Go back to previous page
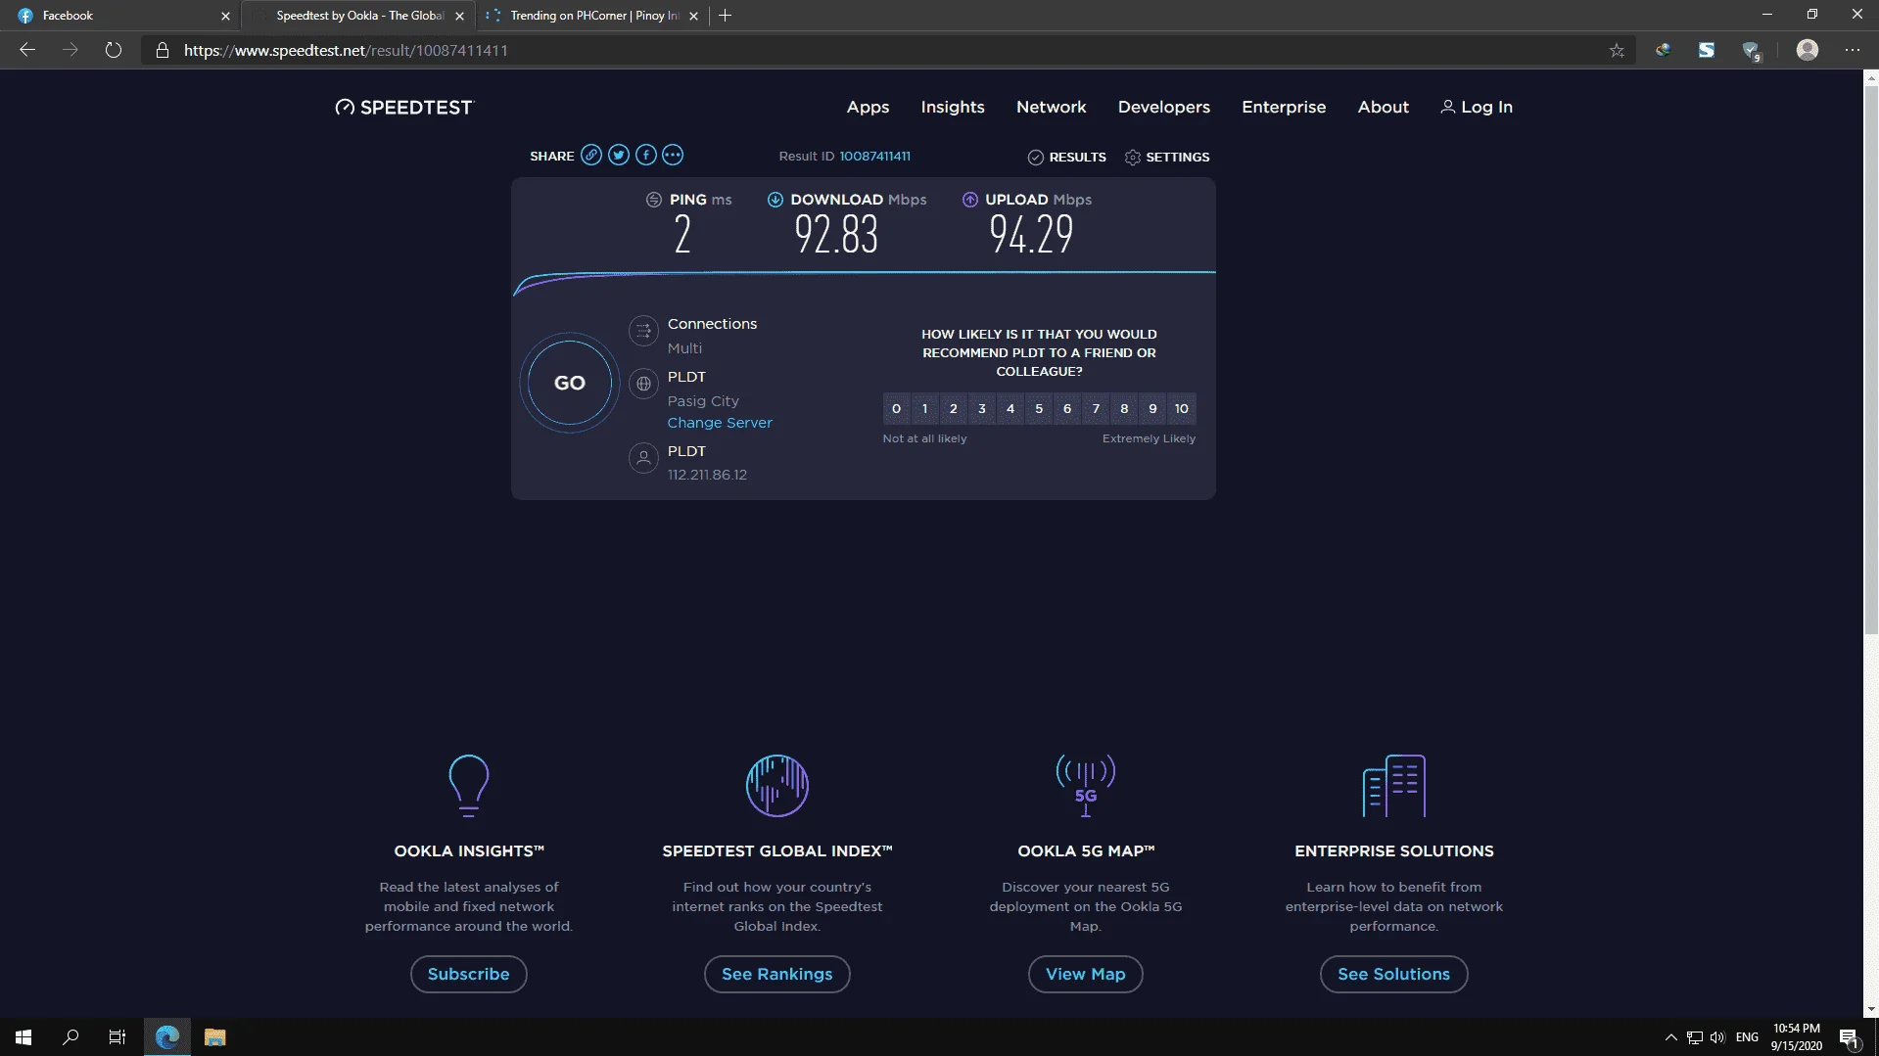The image size is (1879, 1056). tap(27, 50)
